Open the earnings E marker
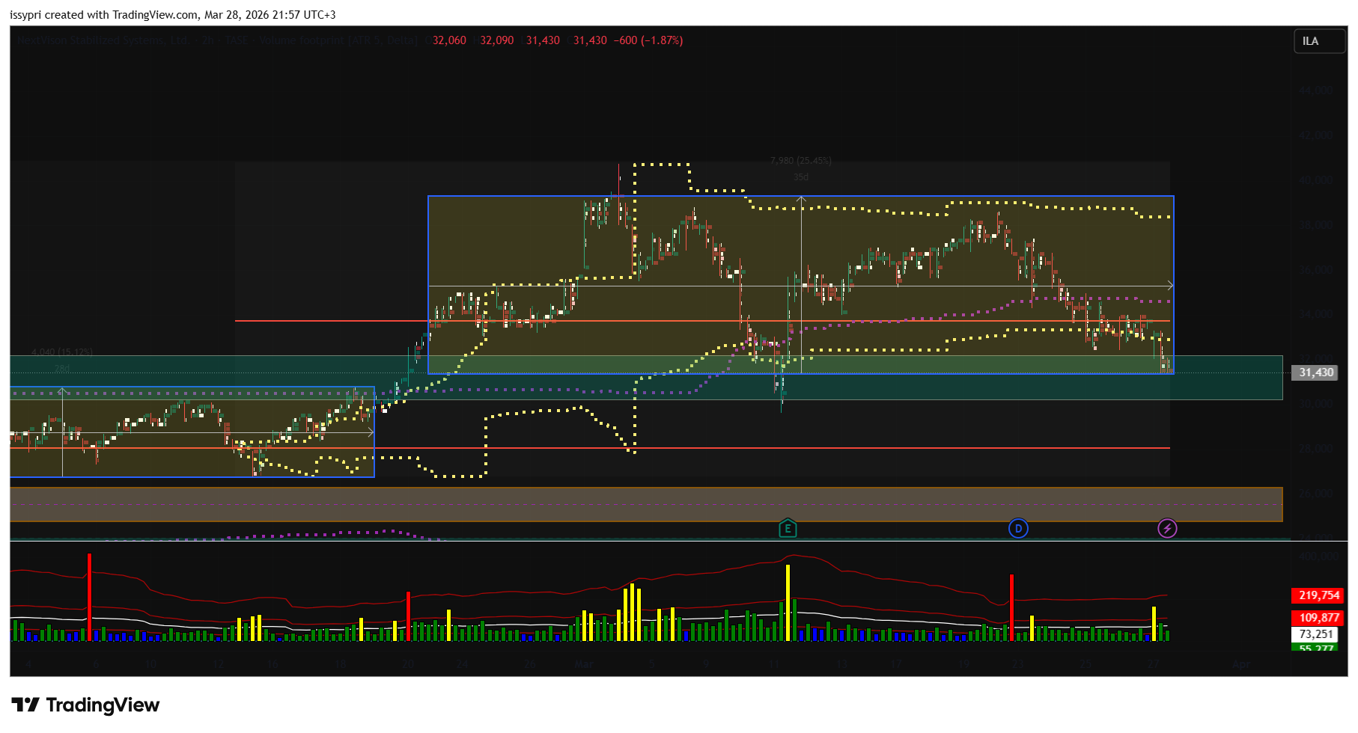This screenshot has height=733, width=1358. click(788, 528)
